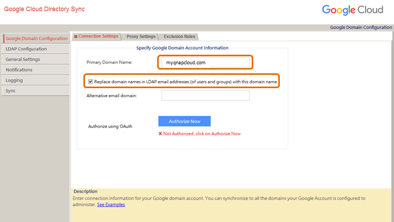
Task: Select Logging in the left sidebar
Action: (x=14, y=80)
